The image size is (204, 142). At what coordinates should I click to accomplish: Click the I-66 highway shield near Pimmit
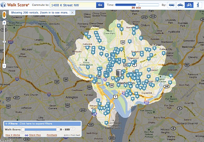click(x=17, y=79)
